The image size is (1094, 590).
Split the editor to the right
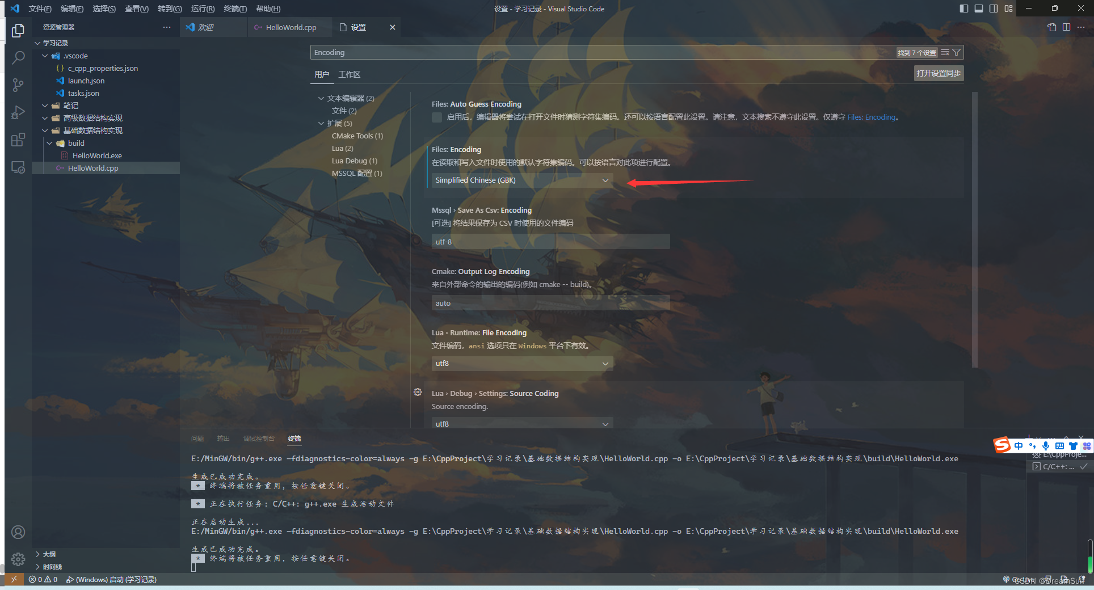click(x=1067, y=27)
